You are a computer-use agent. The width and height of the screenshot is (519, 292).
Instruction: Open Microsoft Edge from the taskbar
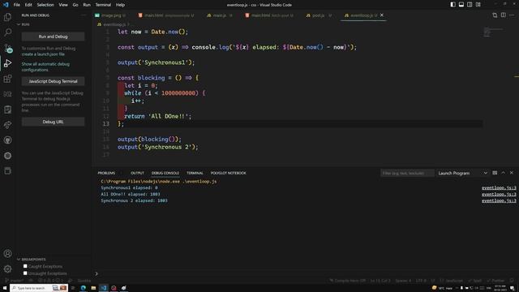click(x=83, y=288)
